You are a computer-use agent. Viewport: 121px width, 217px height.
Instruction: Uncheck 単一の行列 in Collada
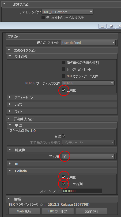[63, 184]
